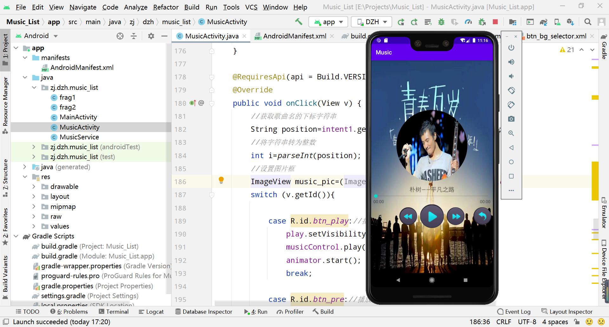Open the DZH device selector dropdown

pyautogui.click(x=372, y=22)
